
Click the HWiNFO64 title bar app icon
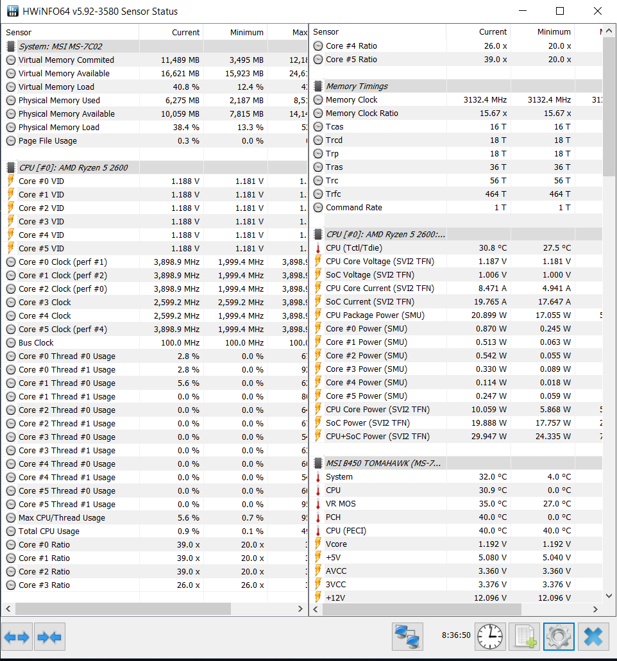point(13,11)
